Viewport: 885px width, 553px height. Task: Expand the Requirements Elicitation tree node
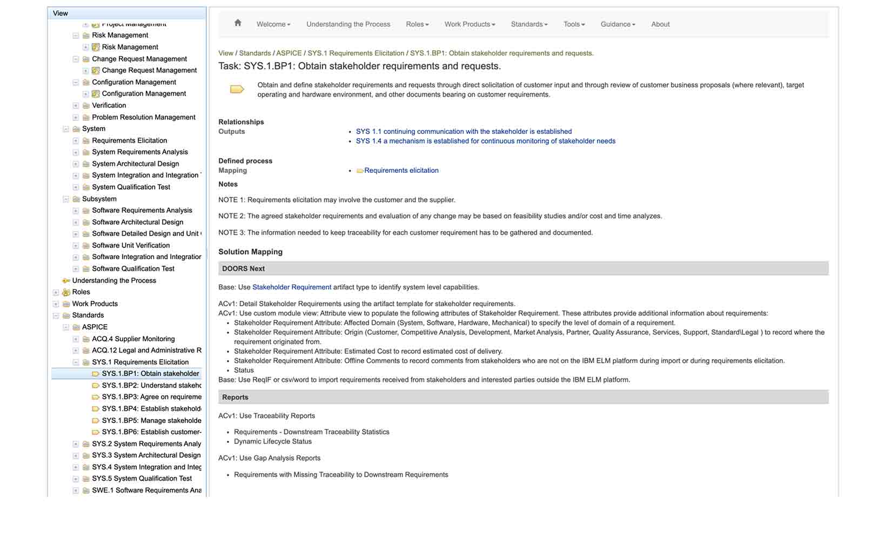[x=76, y=140]
